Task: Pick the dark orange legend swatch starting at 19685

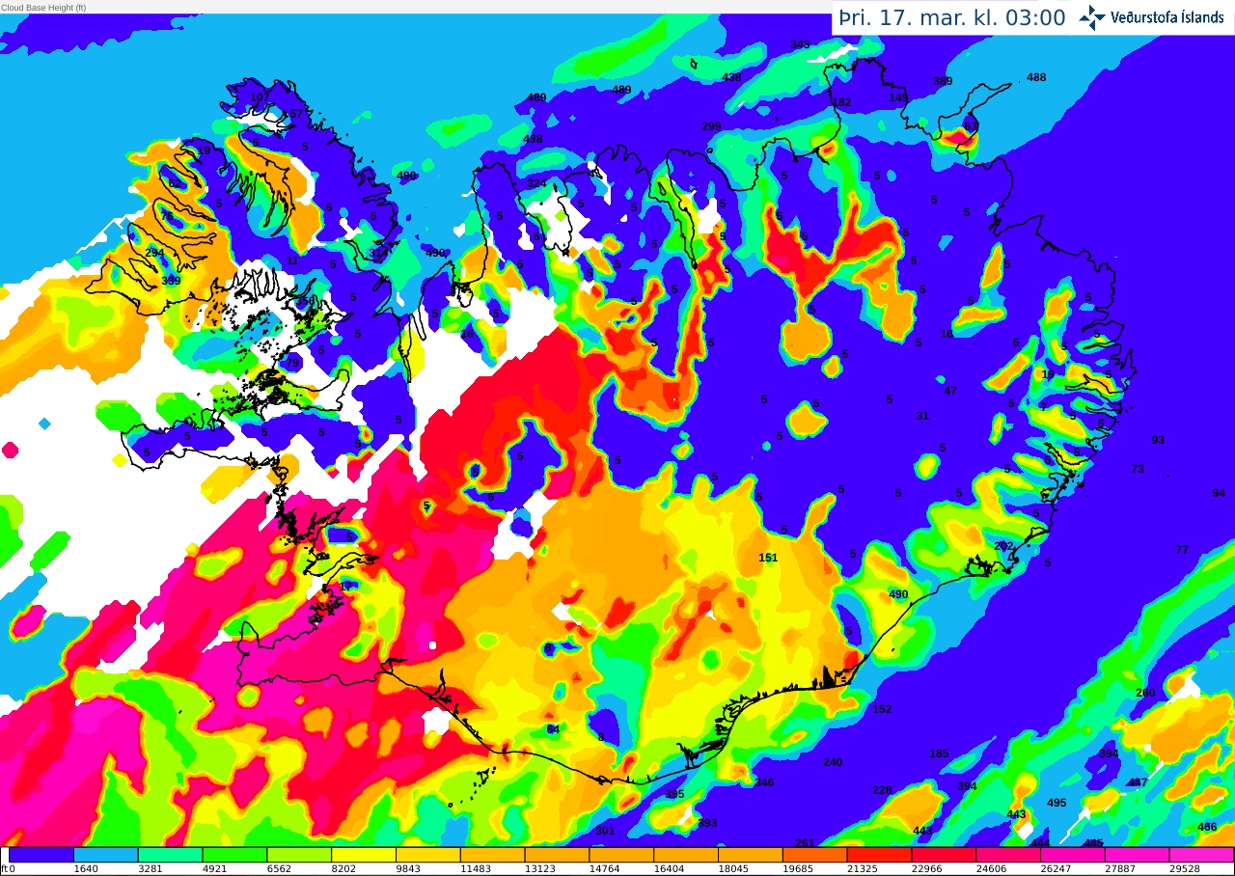Action: (x=815, y=855)
